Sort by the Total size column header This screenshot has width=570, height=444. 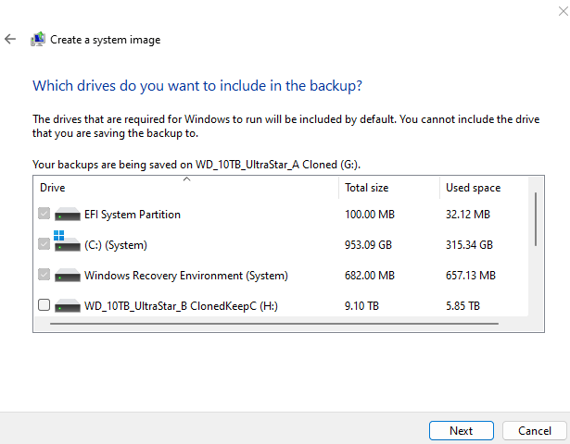pos(389,188)
